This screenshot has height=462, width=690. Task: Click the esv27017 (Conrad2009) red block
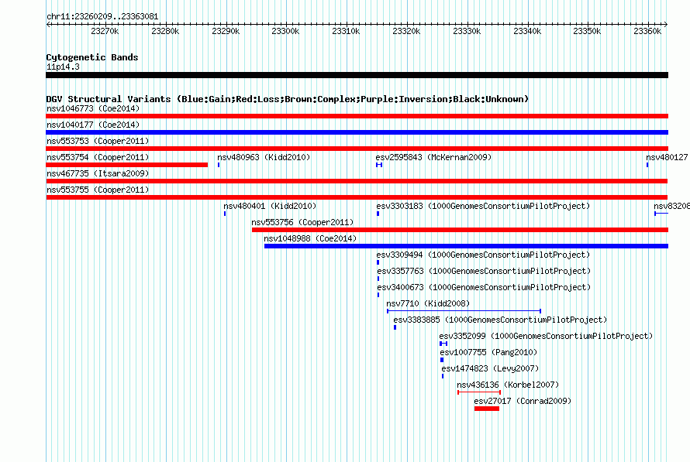click(x=487, y=409)
